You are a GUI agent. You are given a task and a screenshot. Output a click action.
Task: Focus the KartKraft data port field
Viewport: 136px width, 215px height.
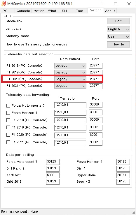(x=53, y=175)
